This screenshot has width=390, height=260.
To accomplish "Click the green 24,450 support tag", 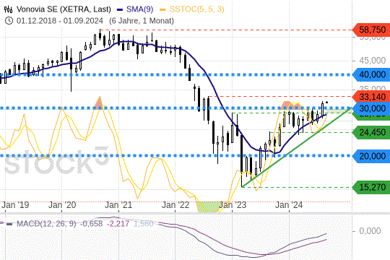I will tap(371, 132).
